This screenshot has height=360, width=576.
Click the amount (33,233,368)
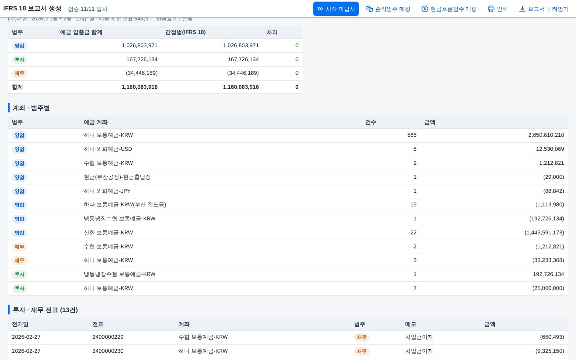(548, 260)
